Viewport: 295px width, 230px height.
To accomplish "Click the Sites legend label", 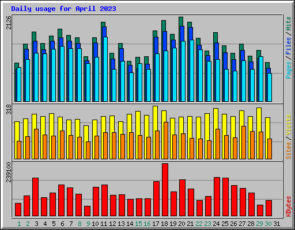I will [288, 151].
